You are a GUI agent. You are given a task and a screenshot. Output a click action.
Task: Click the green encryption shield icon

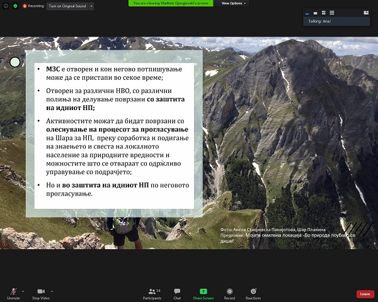click(x=15, y=6)
